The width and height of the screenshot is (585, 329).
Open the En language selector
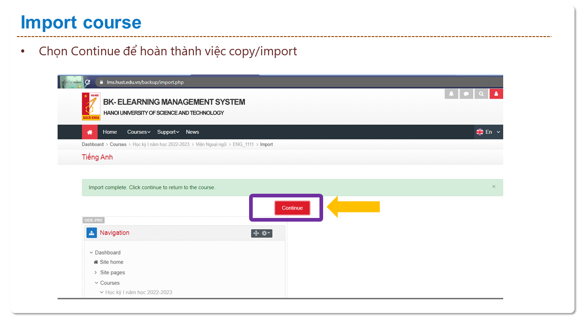coord(488,132)
